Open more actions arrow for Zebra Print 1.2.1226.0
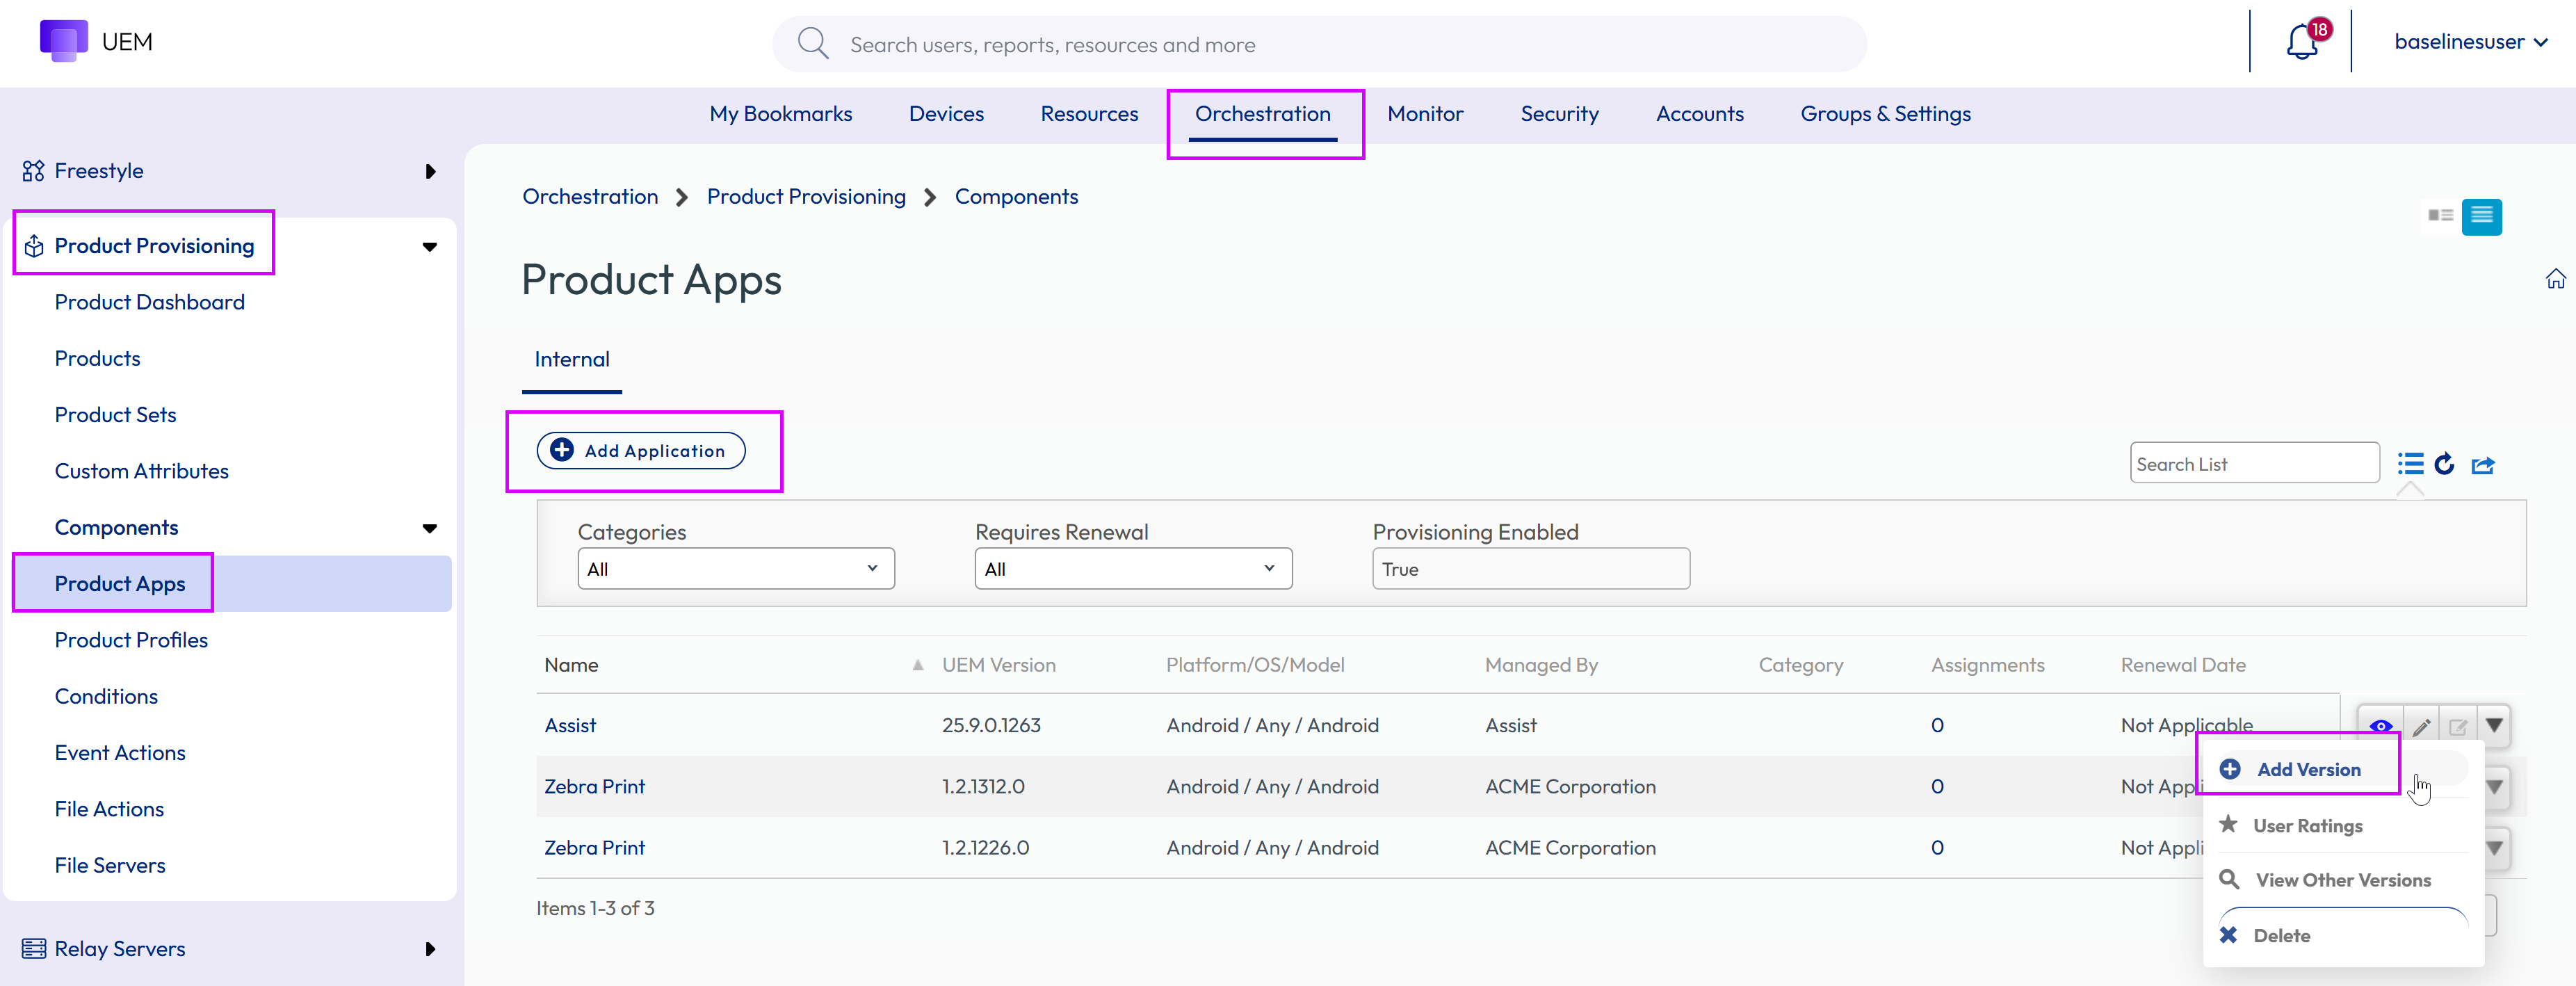The height and width of the screenshot is (986, 2576). [2495, 848]
